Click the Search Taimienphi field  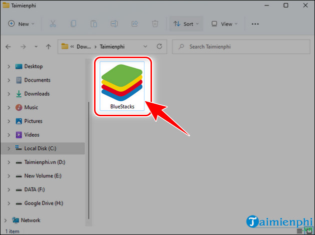[x=241, y=47]
